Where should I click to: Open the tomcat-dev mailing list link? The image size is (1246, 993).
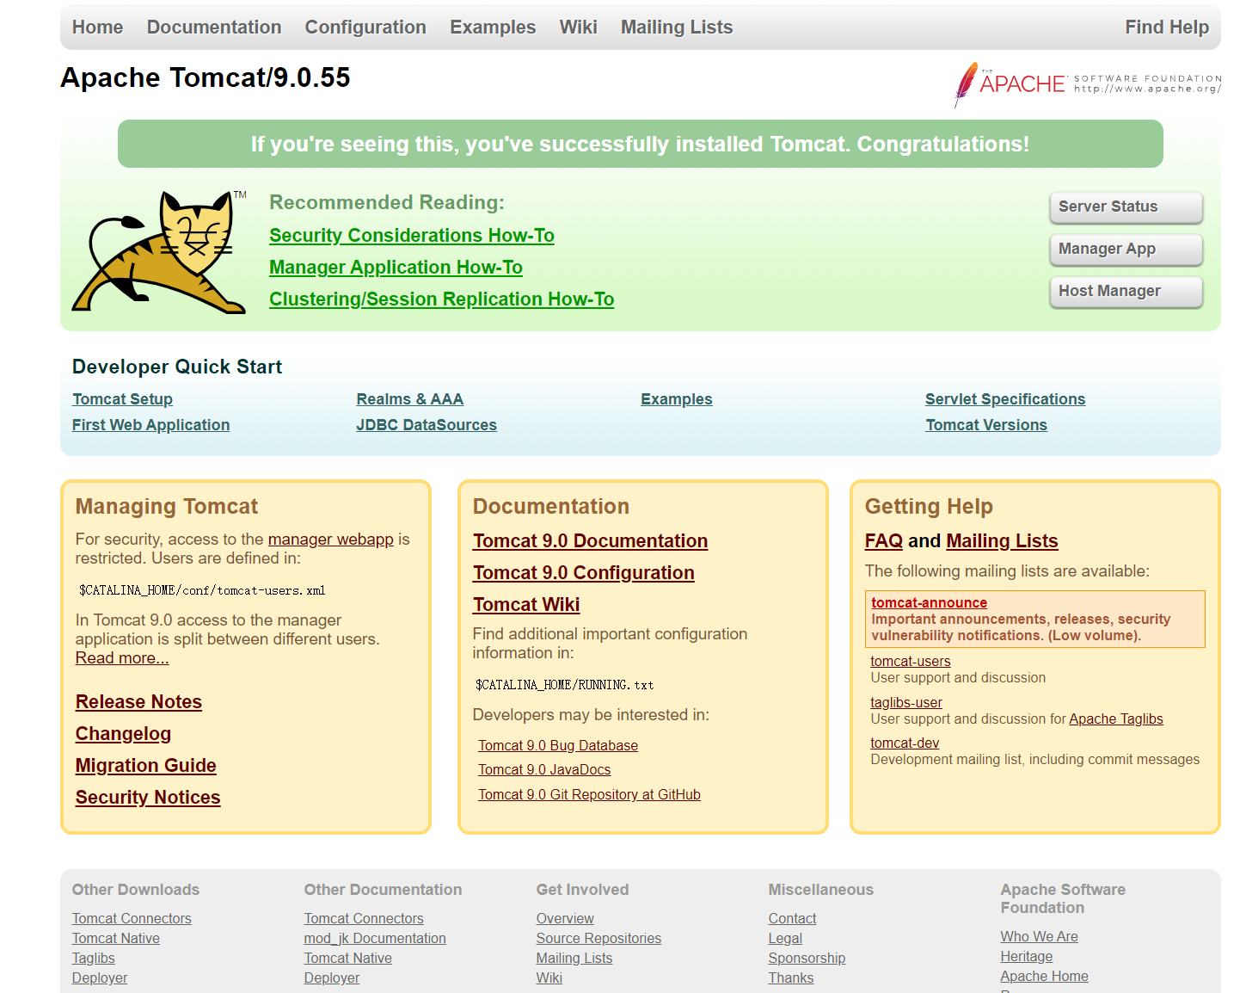pyautogui.click(x=905, y=743)
